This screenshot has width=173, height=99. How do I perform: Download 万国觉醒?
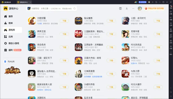(x=64, y=21)
